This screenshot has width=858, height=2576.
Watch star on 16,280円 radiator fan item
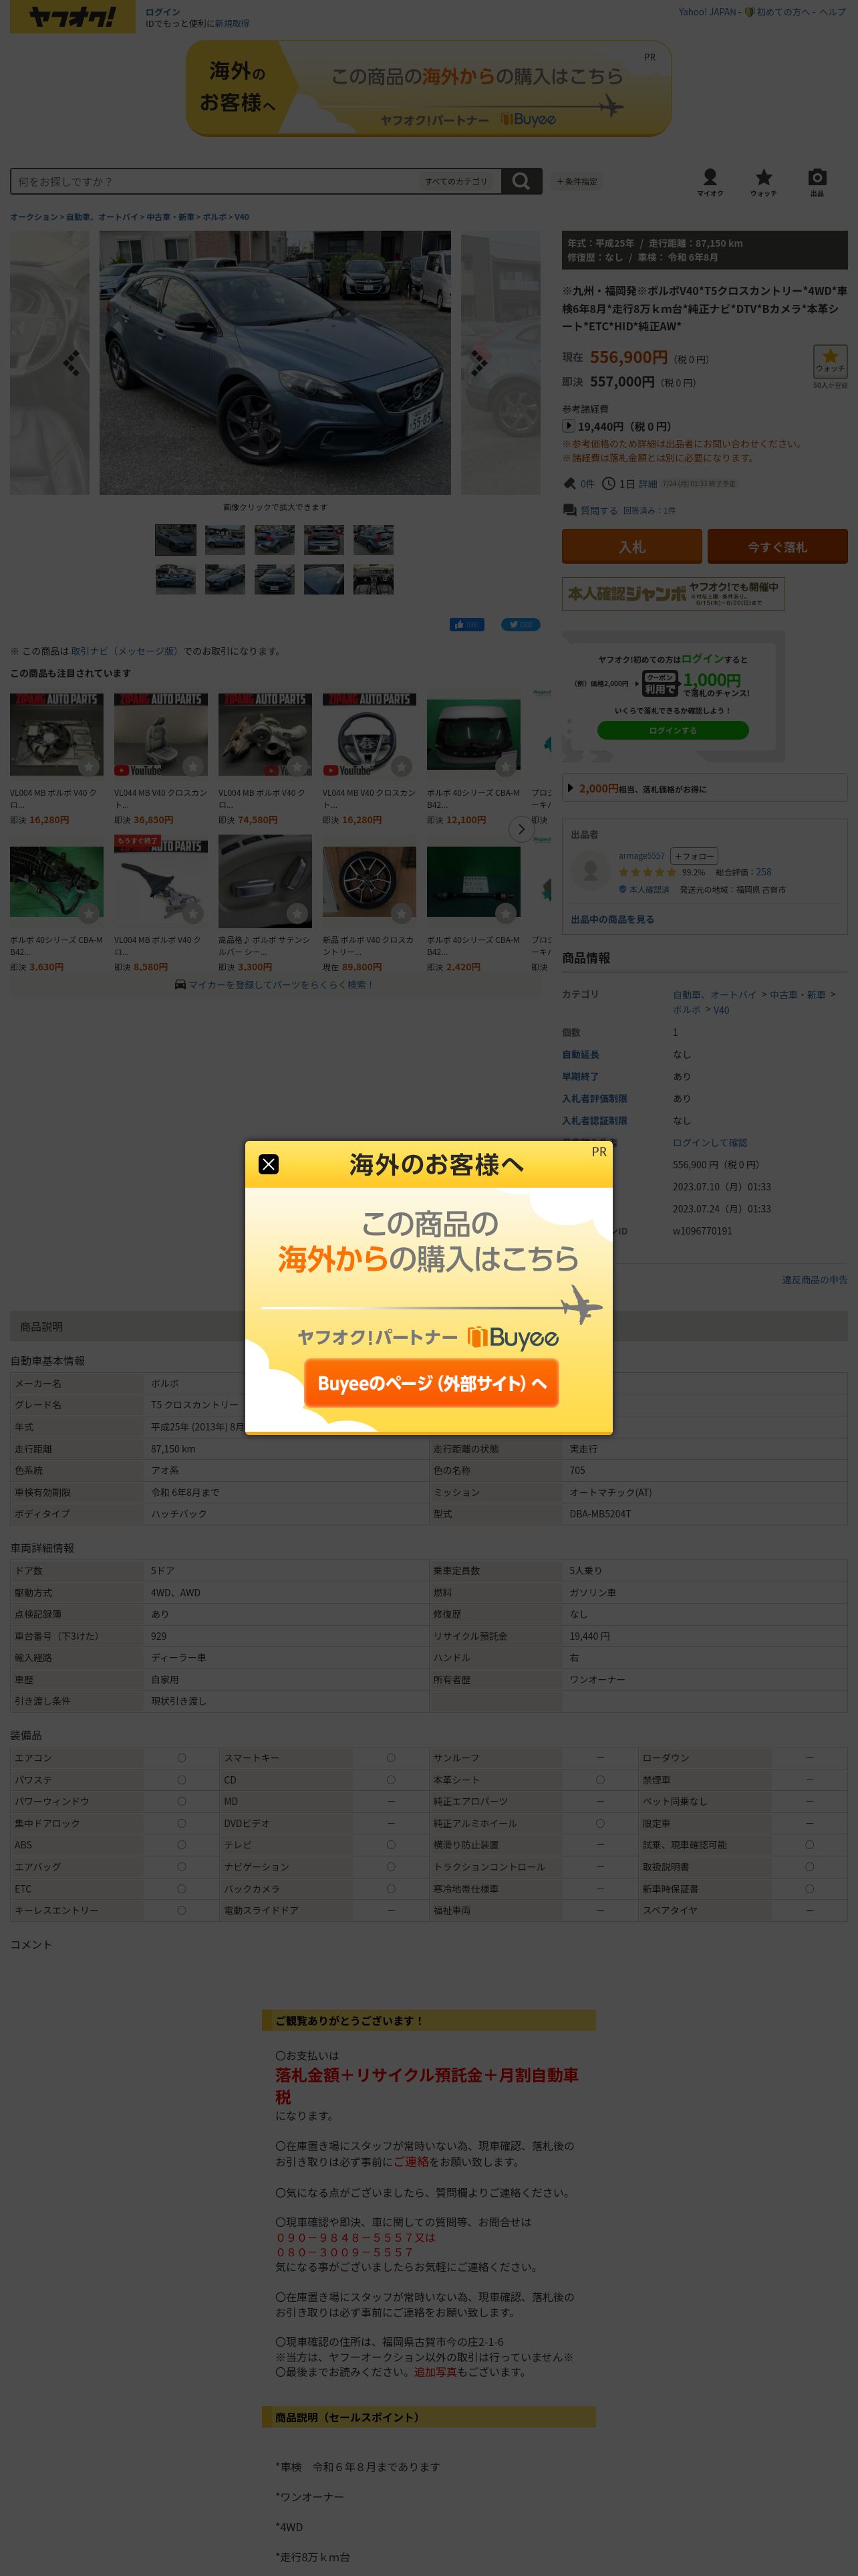click(89, 766)
